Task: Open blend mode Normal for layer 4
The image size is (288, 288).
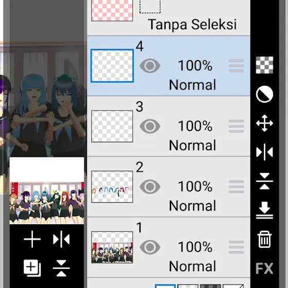Action: point(192,85)
